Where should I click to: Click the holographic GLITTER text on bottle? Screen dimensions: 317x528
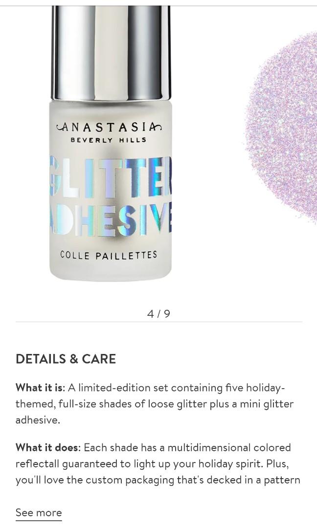tap(111, 177)
